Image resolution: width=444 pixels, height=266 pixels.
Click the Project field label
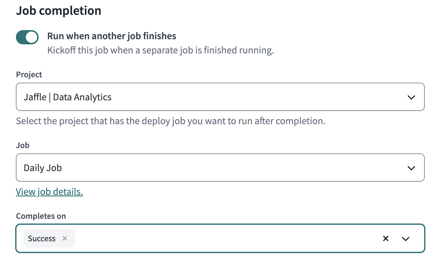pos(29,74)
